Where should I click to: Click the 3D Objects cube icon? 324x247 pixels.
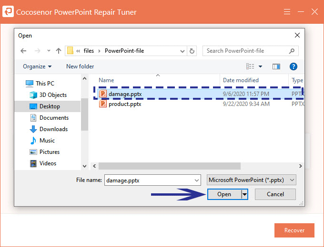(33, 95)
